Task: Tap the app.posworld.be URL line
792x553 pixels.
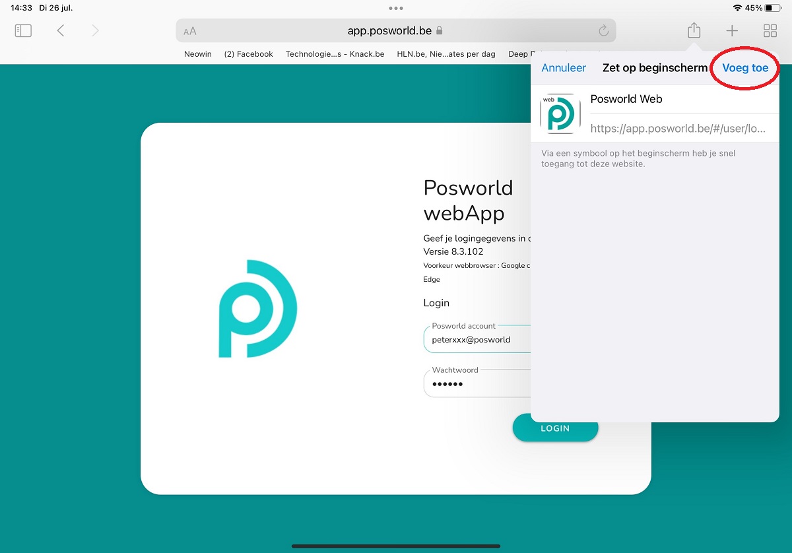Action: pyautogui.click(x=678, y=129)
